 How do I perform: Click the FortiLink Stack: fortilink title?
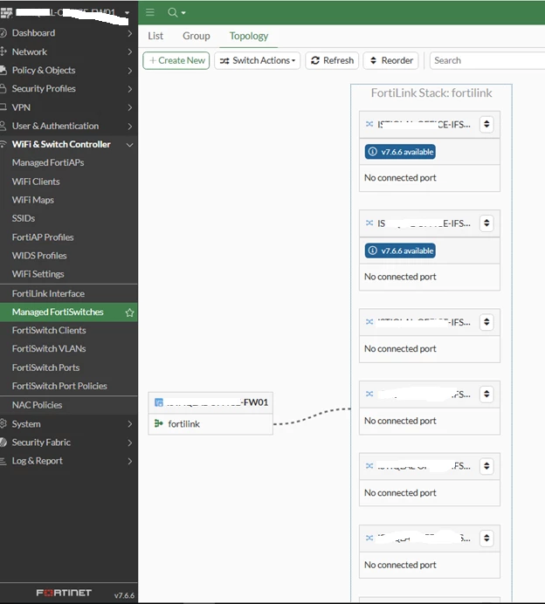[x=431, y=93]
